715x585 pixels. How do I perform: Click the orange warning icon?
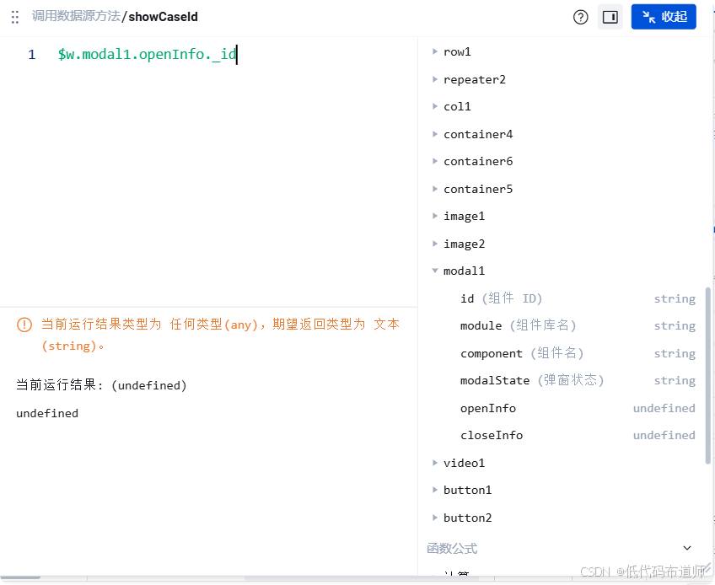[x=24, y=325]
